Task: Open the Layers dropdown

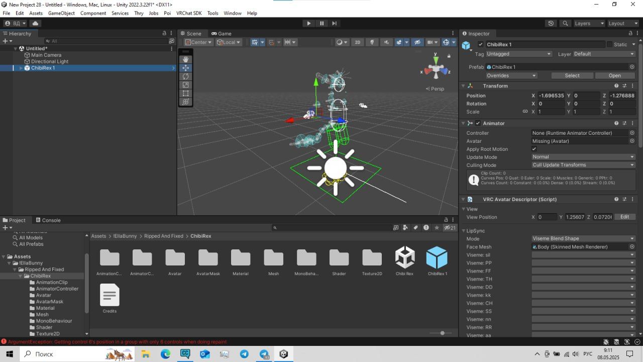Action: (x=589, y=23)
